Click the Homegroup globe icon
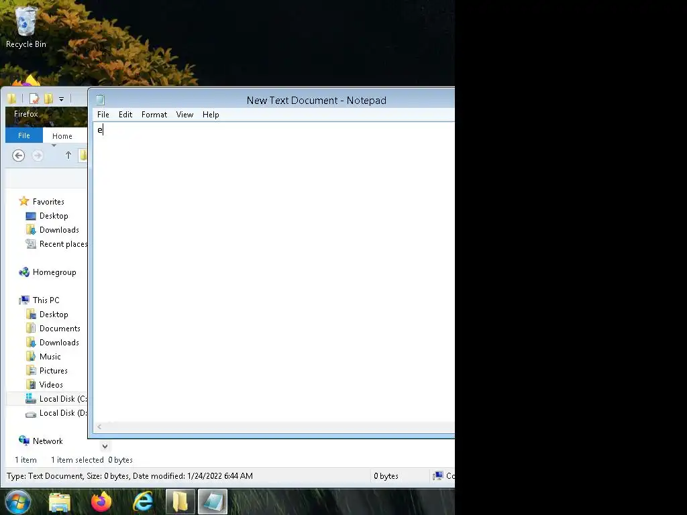This screenshot has height=515, width=687. click(23, 272)
